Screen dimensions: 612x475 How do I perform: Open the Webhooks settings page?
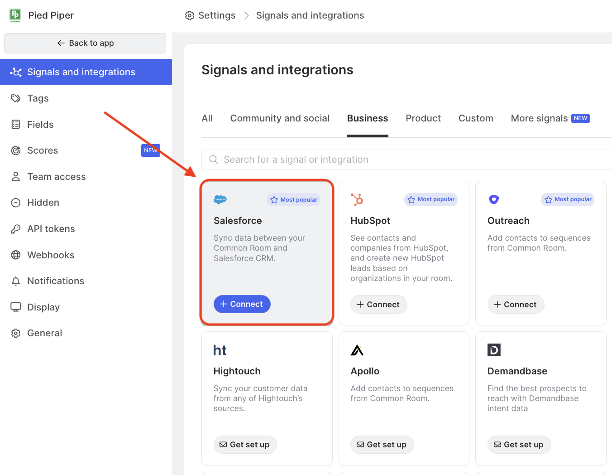(x=86, y=255)
